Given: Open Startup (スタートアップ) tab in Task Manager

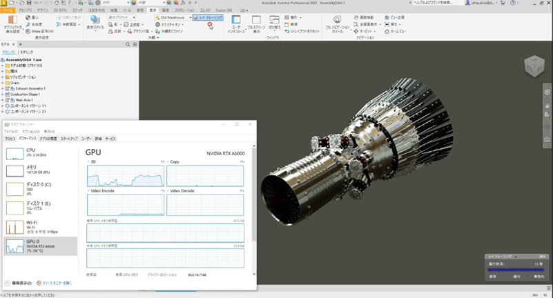Looking at the screenshot, I should (69, 139).
